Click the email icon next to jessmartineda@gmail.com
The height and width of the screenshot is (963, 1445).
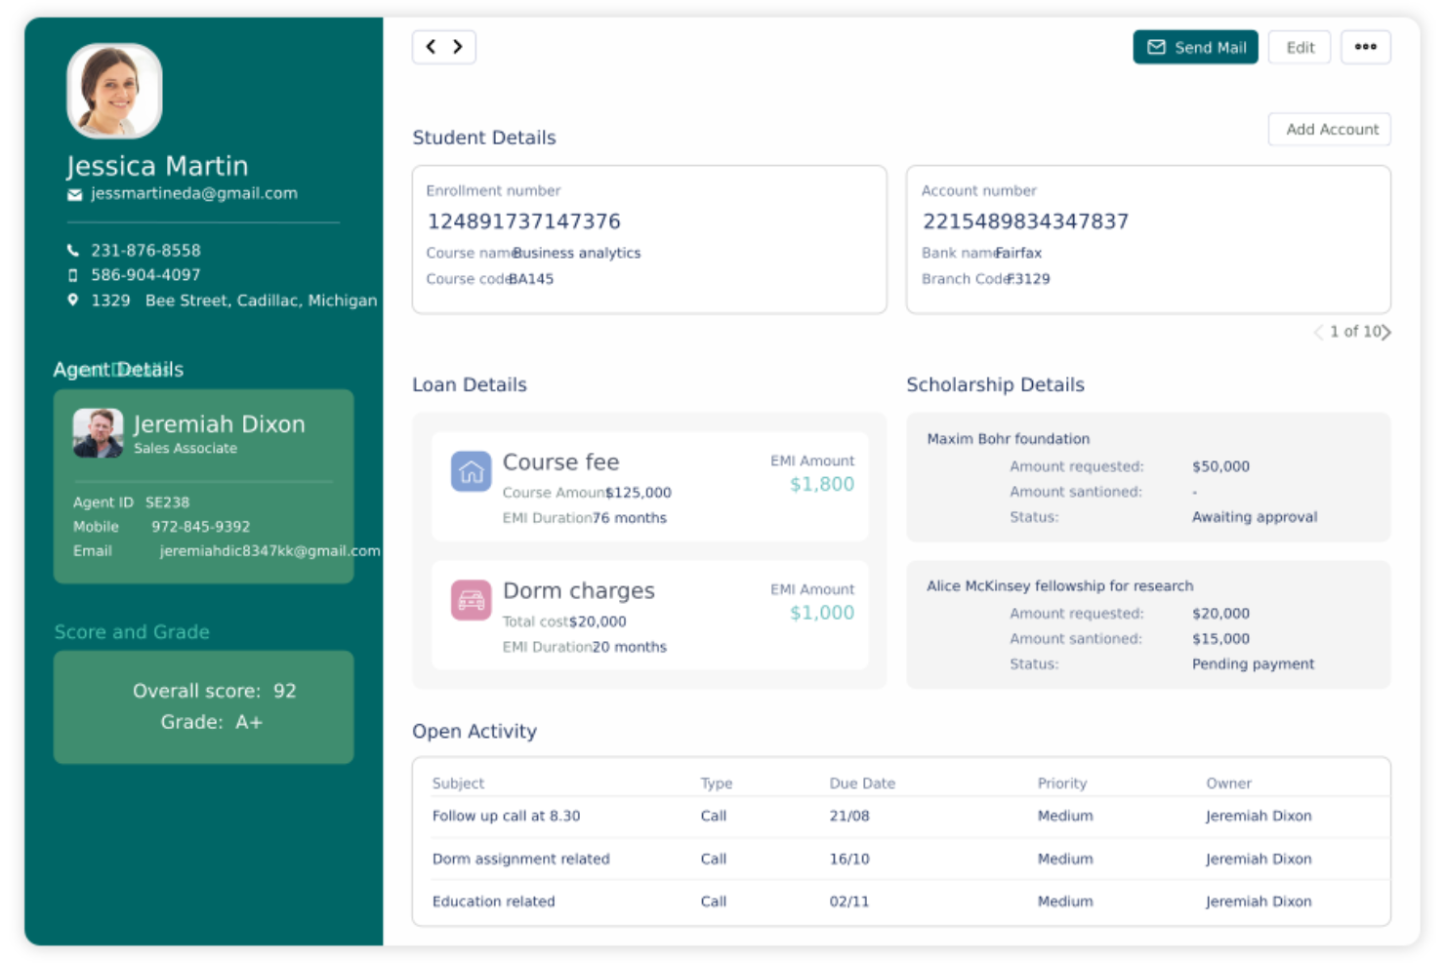(x=75, y=194)
